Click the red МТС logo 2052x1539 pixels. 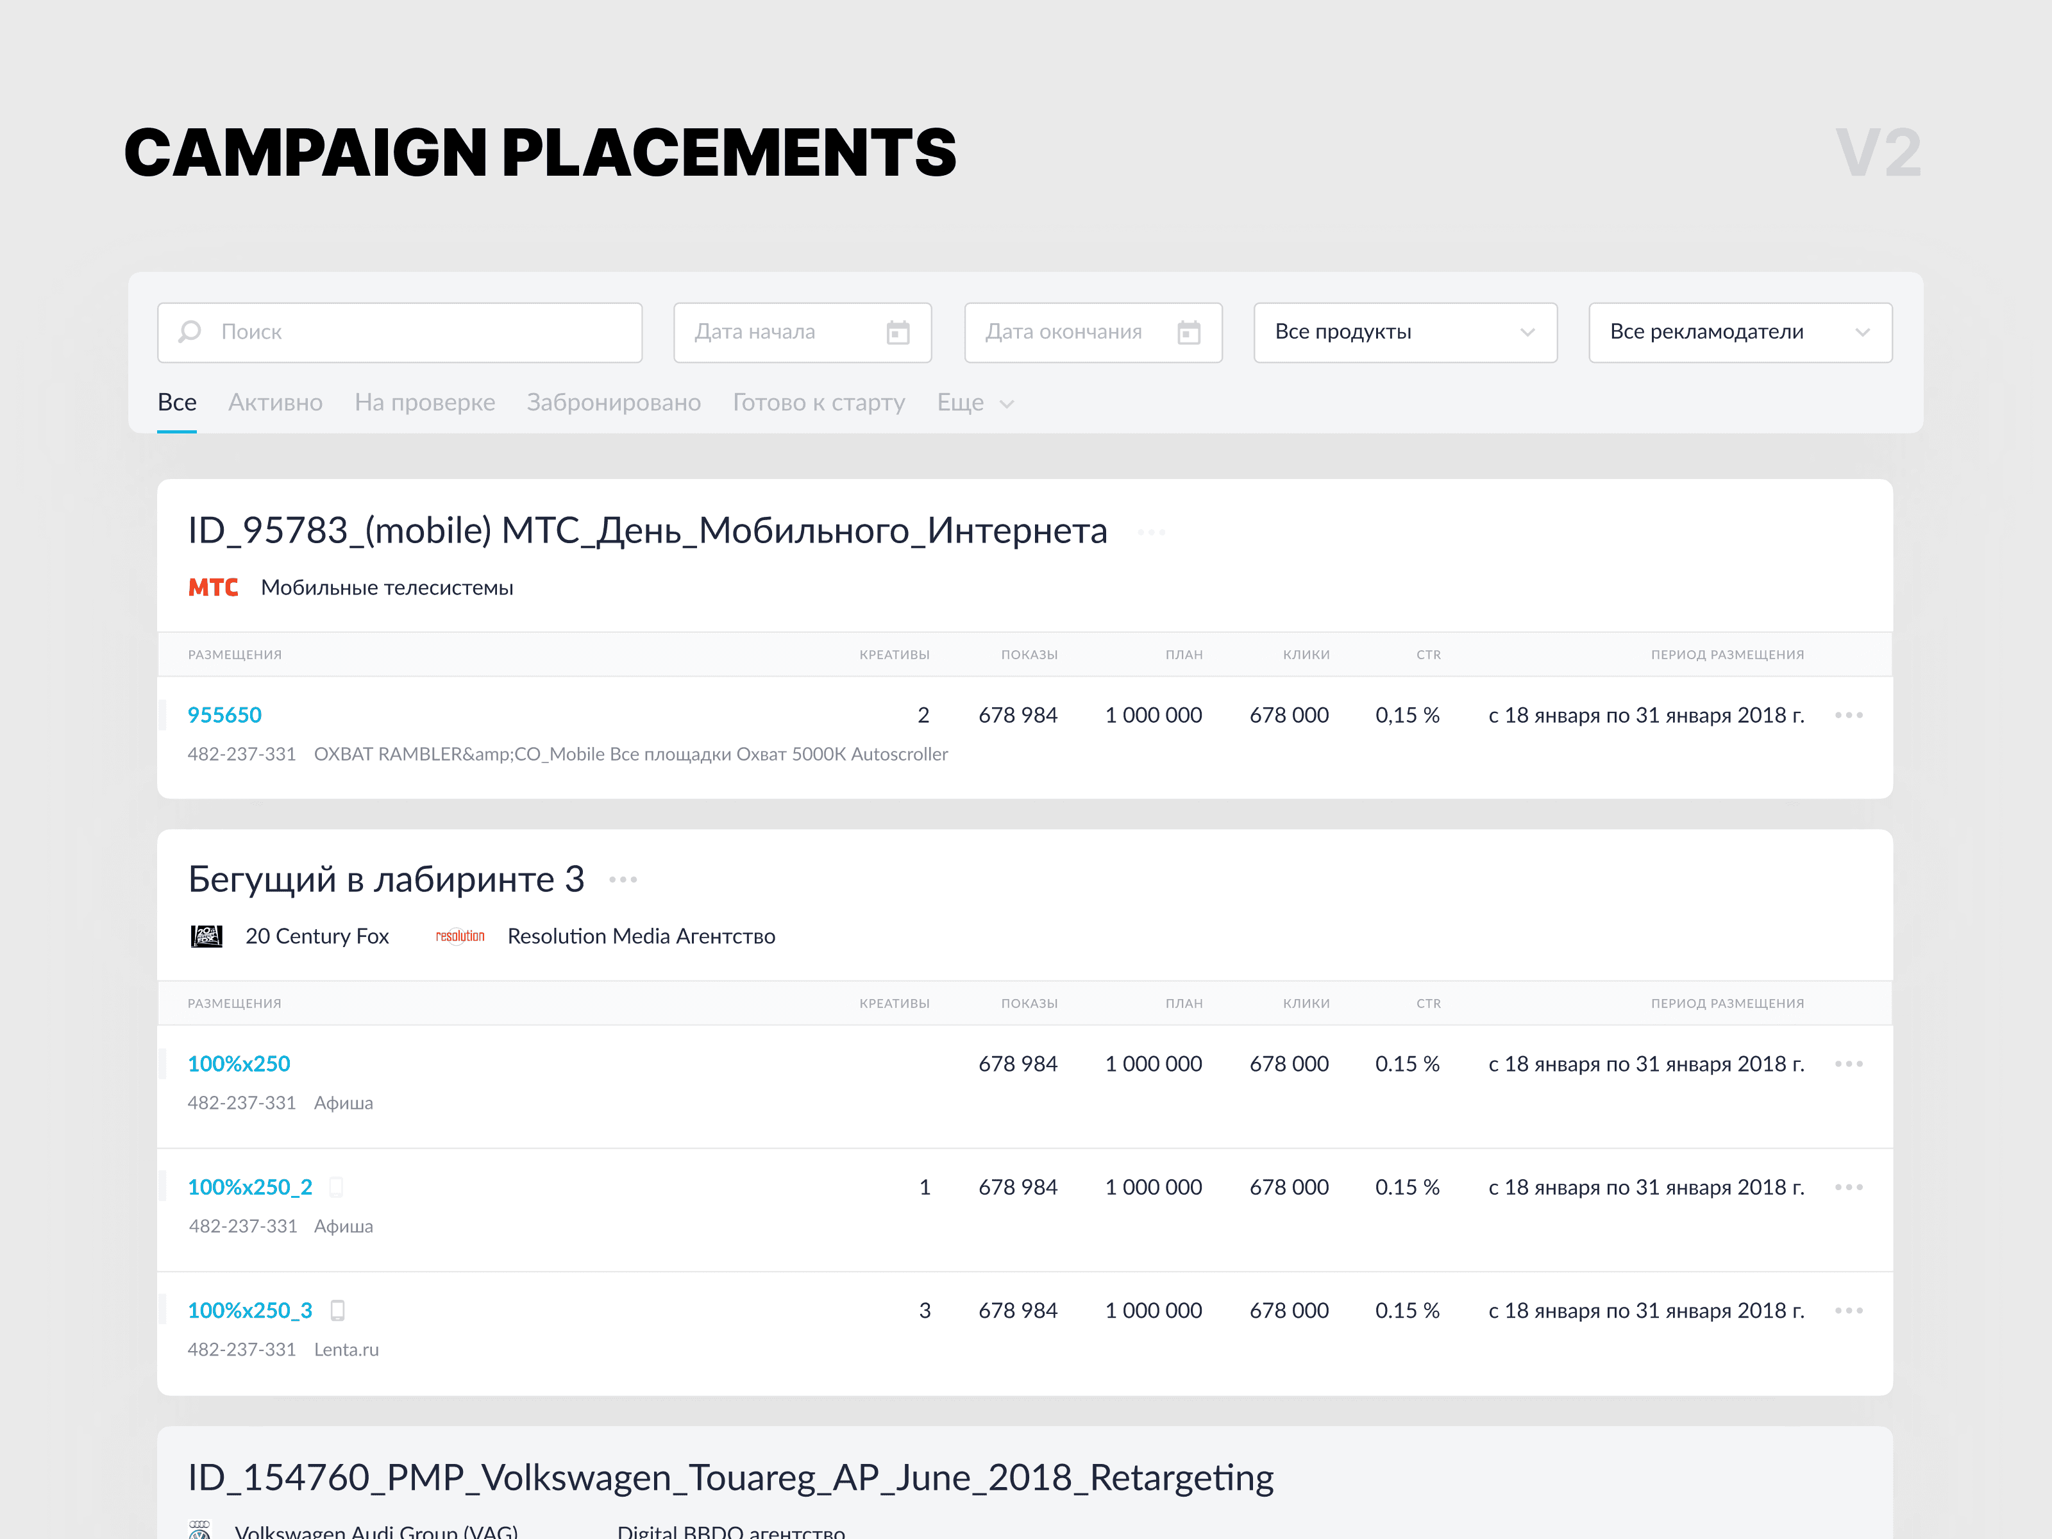point(214,587)
